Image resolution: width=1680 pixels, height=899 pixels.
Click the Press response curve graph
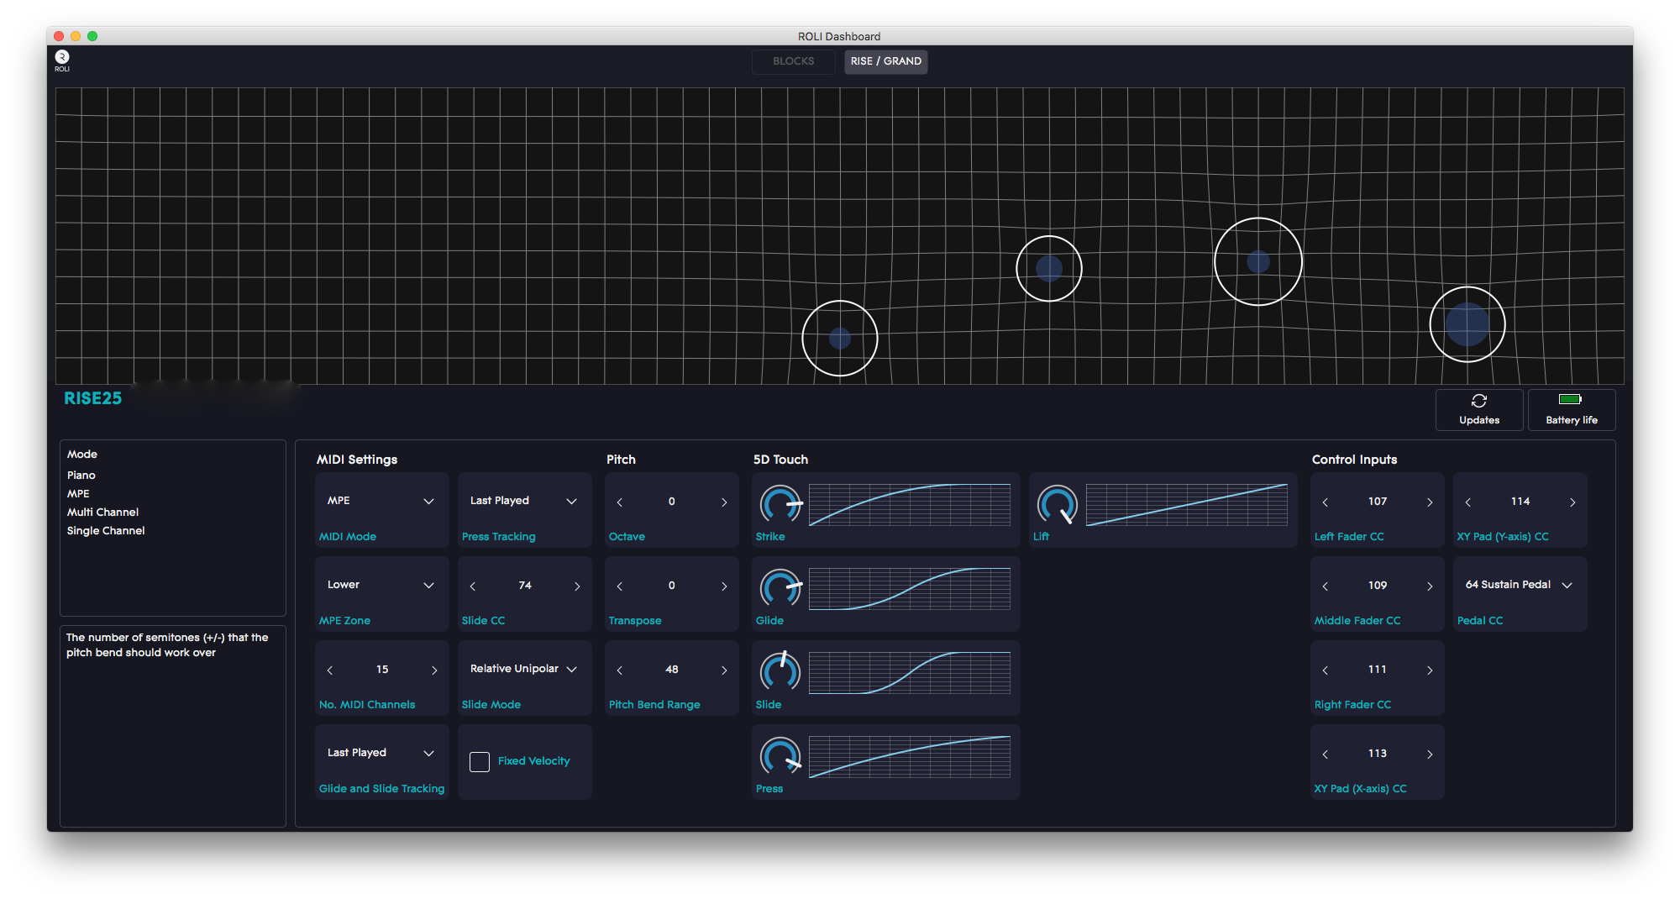click(x=910, y=756)
